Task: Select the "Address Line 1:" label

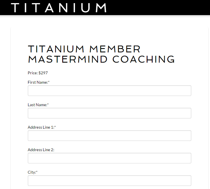Action: pos(41,127)
